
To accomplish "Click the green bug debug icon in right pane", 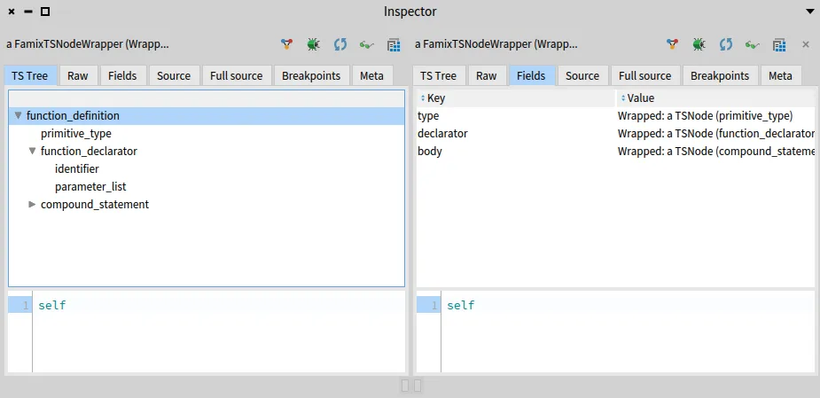I will (699, 44).
